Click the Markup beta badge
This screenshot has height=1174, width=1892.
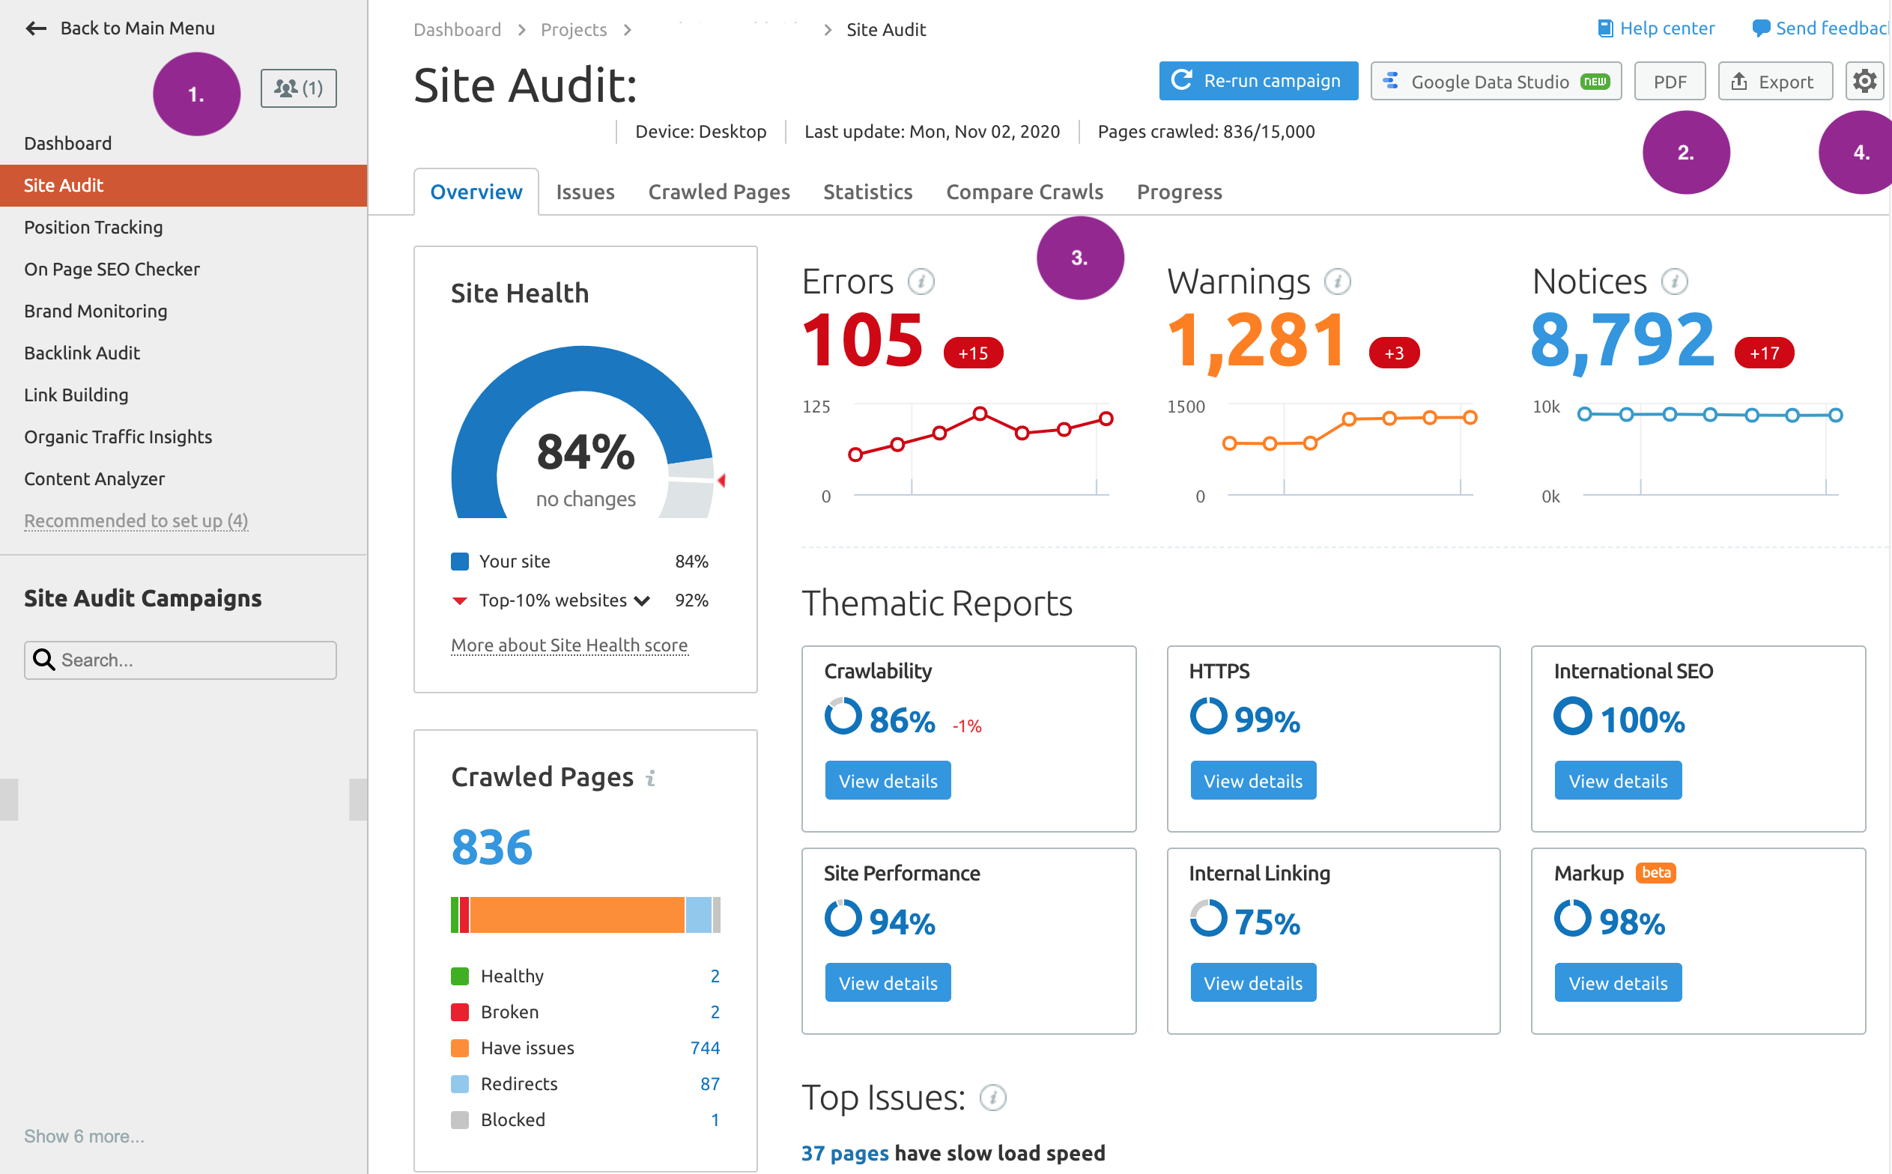click(x=1656, y=873)
